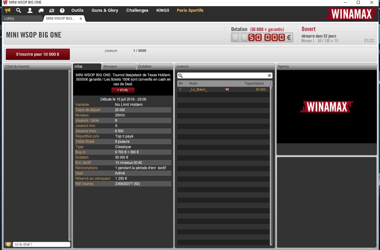Close the MINI WSOP BIG ONE tab
This screenshot has width=380, height=250.
click(81, 18)
